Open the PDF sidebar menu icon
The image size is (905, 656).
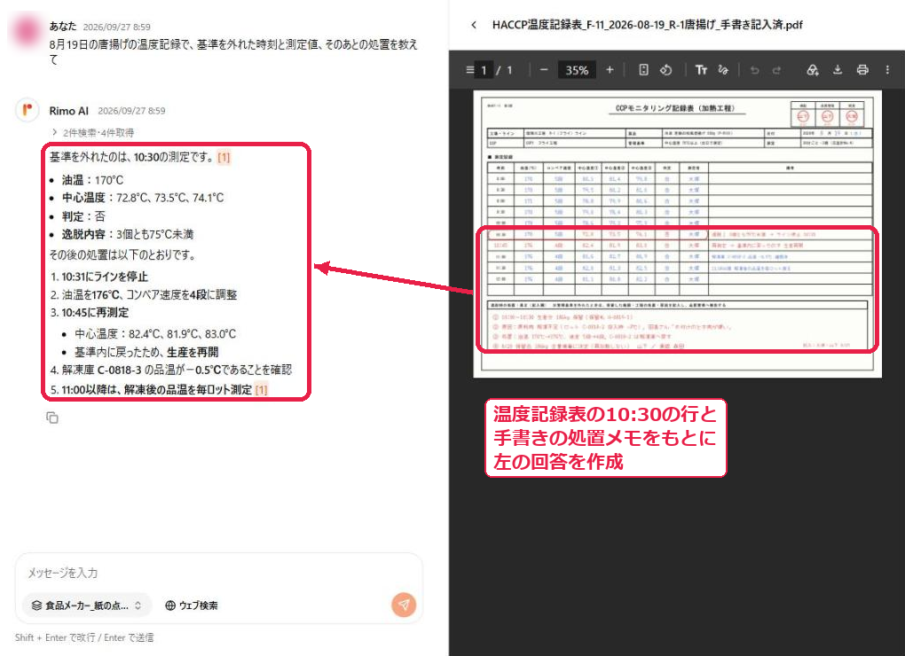coord(470,70)
